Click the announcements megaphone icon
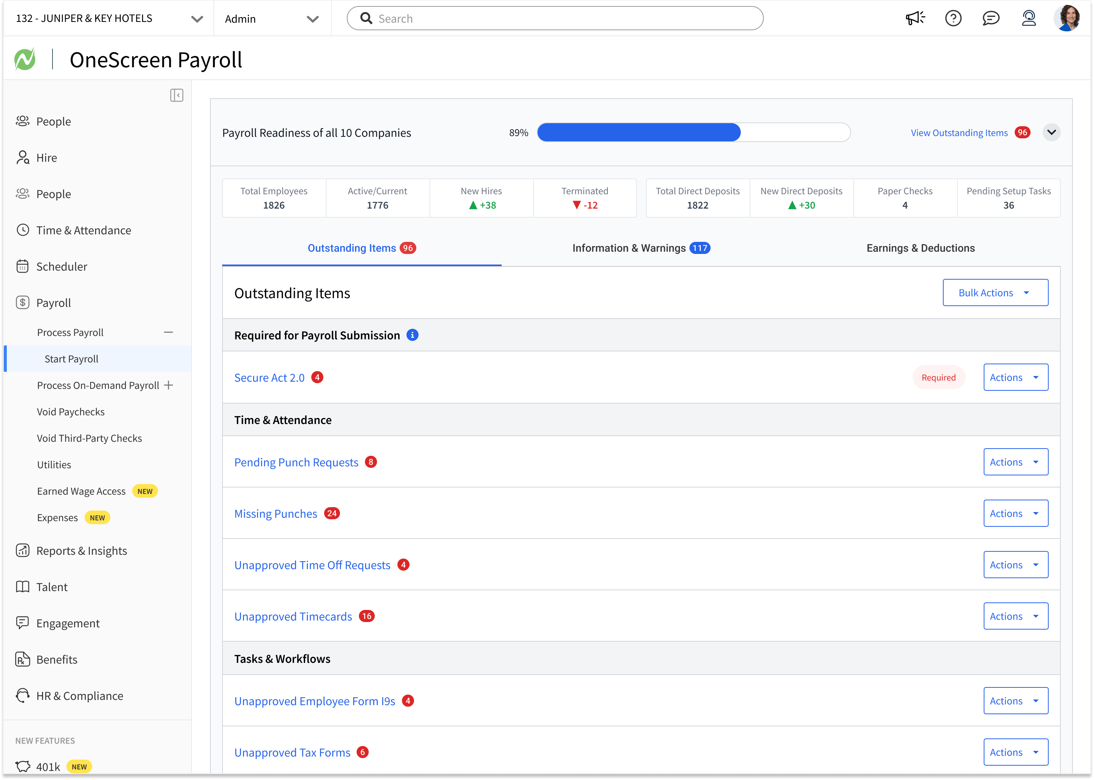Image resolution: width=1094 pixels, height=780 pixels. point(915,18)
